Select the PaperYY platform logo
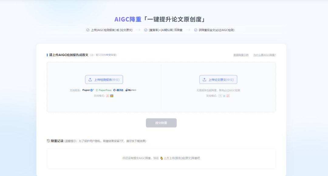Image resolution: width=328 pixels, height=176 pixels. coord(87,90)
